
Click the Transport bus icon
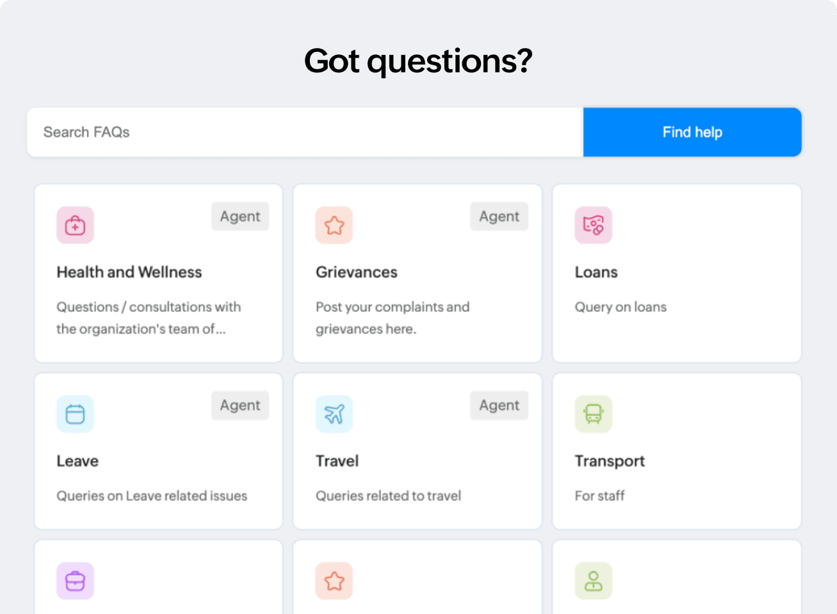593,414
